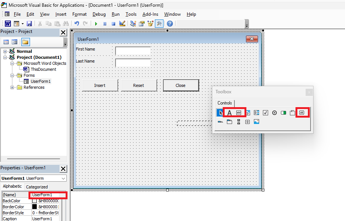345x221 pixels.
Task: Open the Help menu
Action: coord(191,14)
